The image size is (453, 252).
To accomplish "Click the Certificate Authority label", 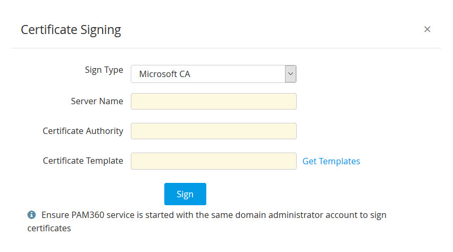I will tap(83, 131).
